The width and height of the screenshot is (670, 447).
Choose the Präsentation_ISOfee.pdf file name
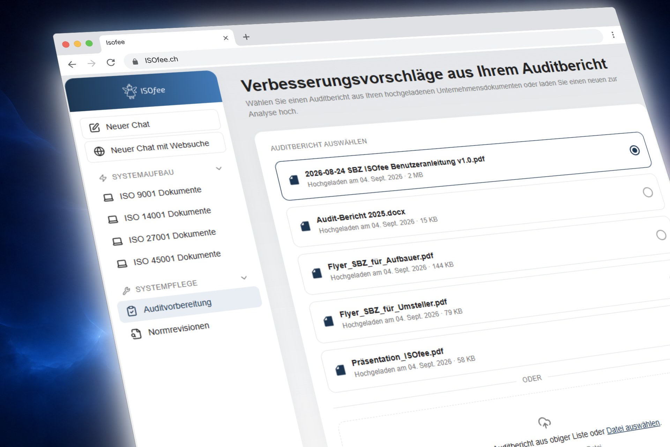click(397, 357)
